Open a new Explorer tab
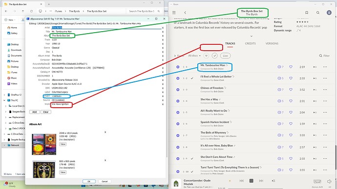The image size is (337, 189). coord(49,4)
